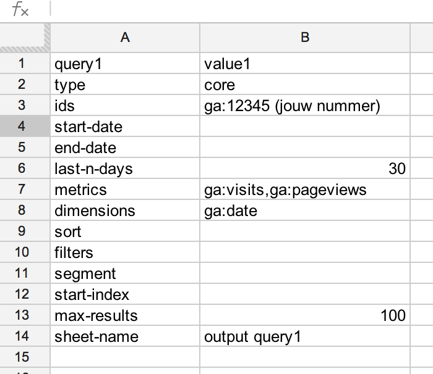Click the end-date label cell
The height and width of the screenshot is (374, 433).
tap(125, 148)
